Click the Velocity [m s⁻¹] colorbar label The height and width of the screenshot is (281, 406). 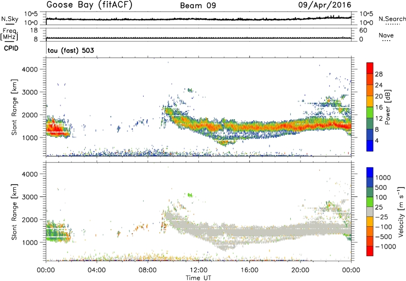[x=401, y=212]
